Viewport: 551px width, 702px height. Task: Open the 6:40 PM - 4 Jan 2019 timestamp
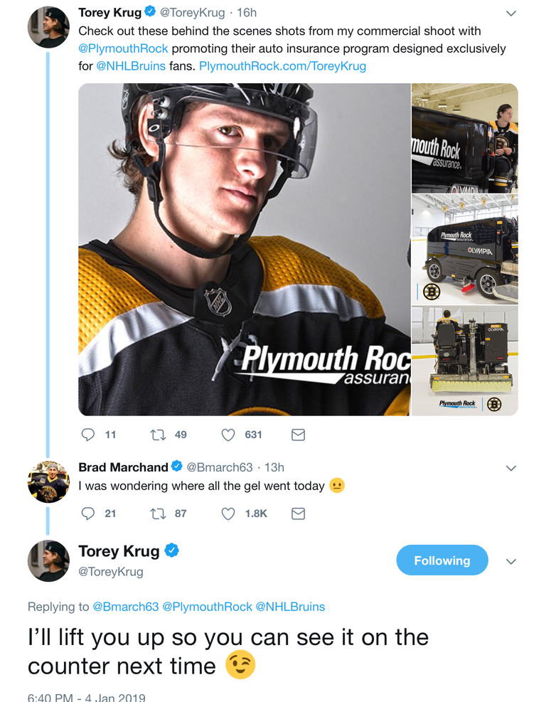pos(87,697)
